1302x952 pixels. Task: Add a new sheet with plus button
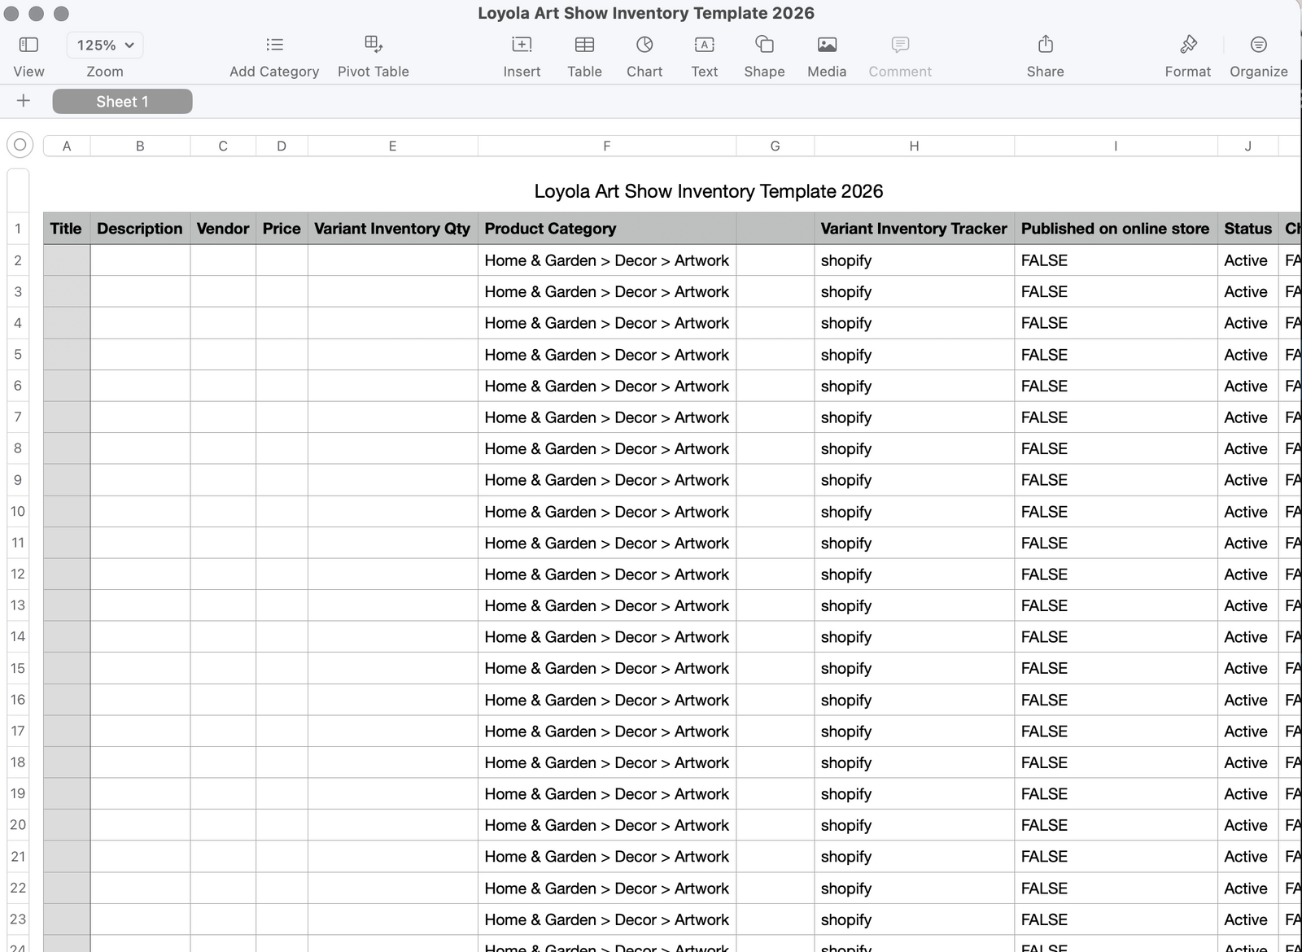point(24,101)
